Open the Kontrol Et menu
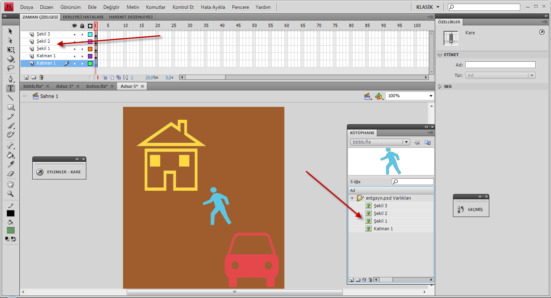The width and height of the screenshot is (551, 298). (x=183, y=7)
